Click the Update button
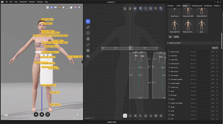223x124 pixels. point(176,37)
